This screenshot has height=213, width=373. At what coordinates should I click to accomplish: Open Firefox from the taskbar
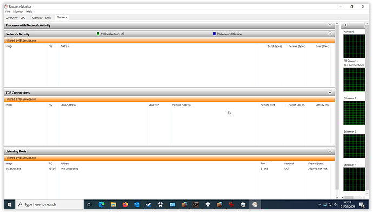tap(125, 204)
